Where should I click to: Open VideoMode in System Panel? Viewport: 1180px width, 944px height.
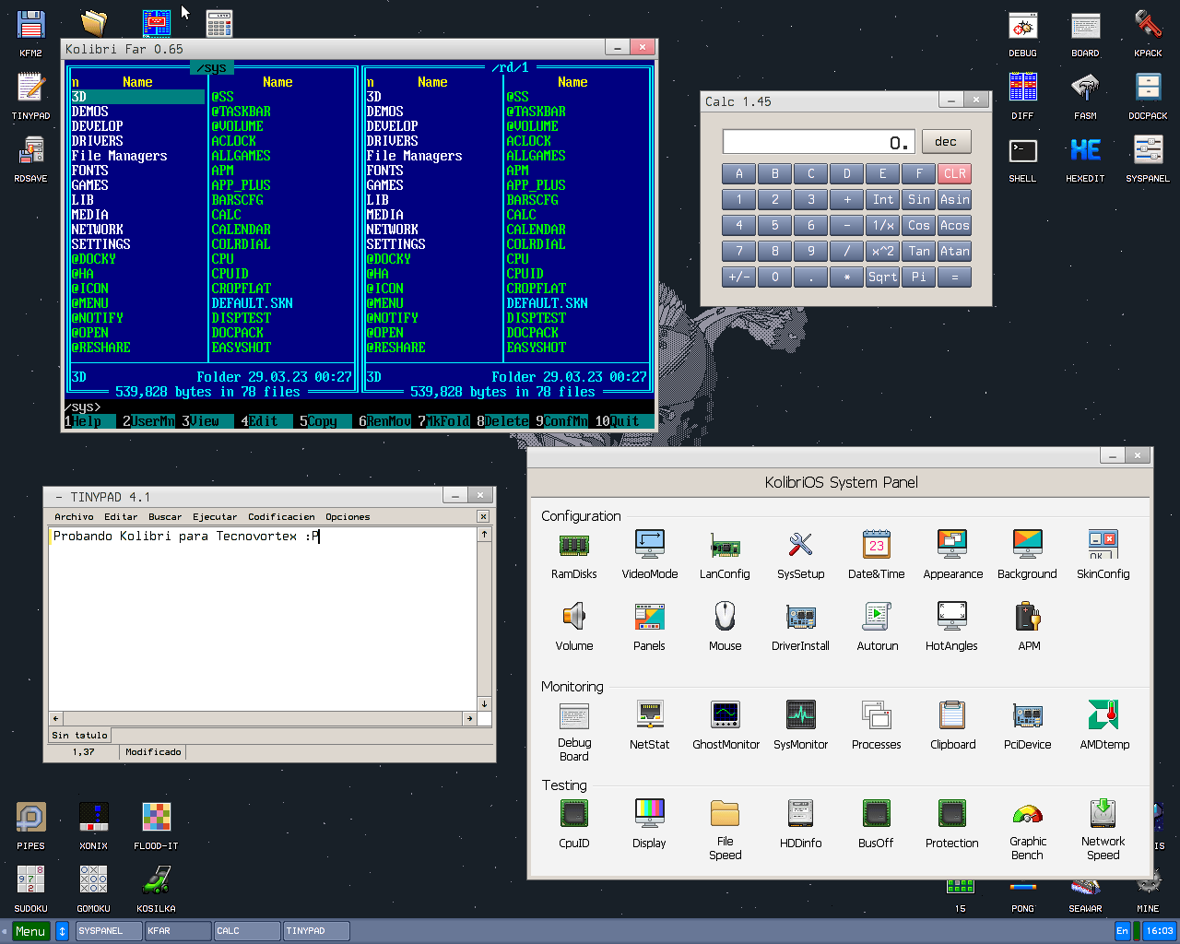pos(649,545)
